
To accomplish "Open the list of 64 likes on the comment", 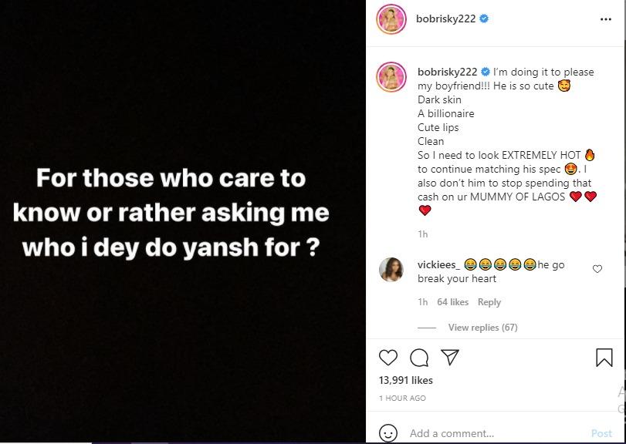I will click(x=451, y=302).
